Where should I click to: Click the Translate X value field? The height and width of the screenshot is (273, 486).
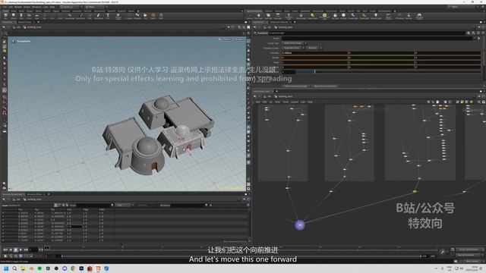pos(314,53)
